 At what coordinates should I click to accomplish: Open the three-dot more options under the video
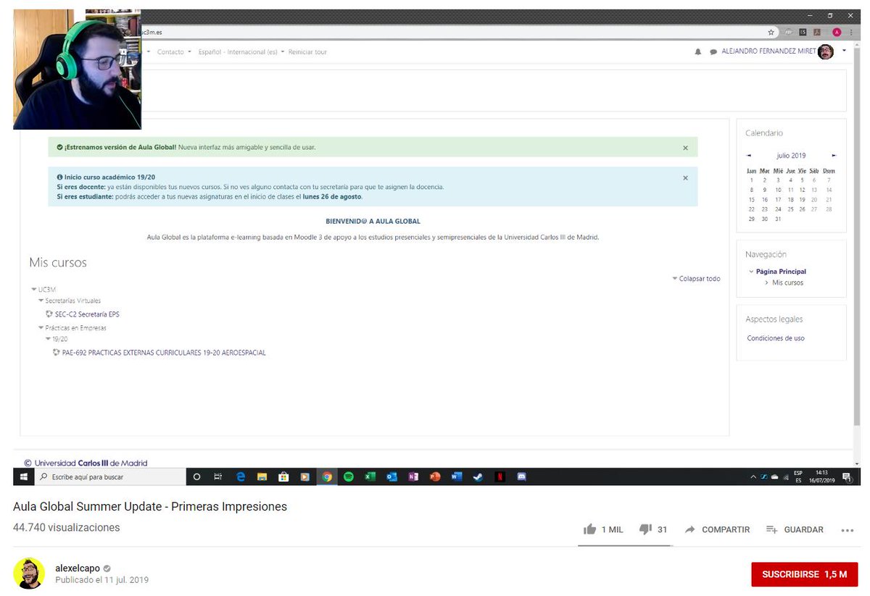pyautogui.click(x=848, y=530)
